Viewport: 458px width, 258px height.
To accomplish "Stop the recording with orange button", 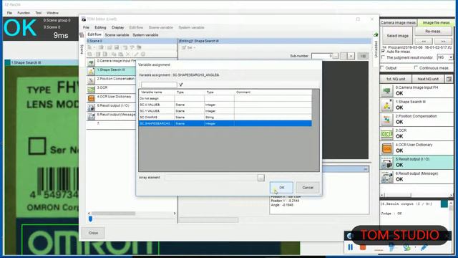I will [363, 247].
